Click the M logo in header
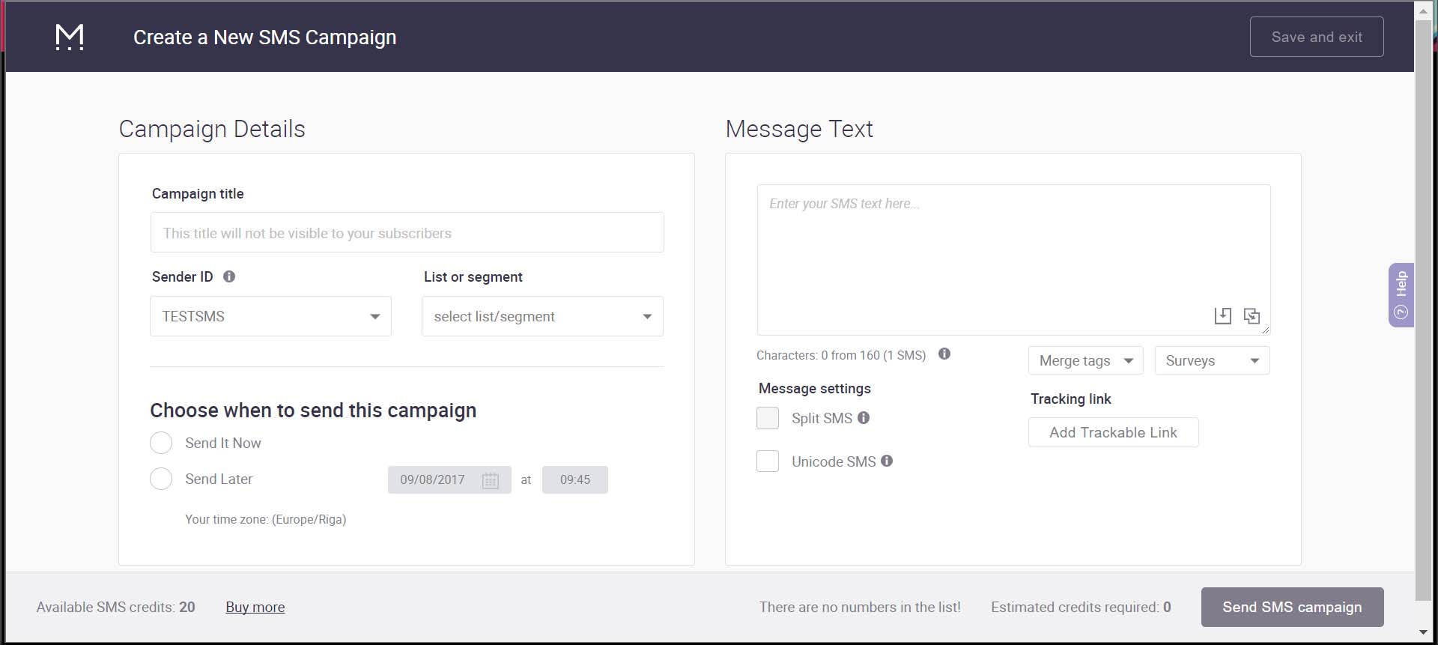 tap(70, 37)
